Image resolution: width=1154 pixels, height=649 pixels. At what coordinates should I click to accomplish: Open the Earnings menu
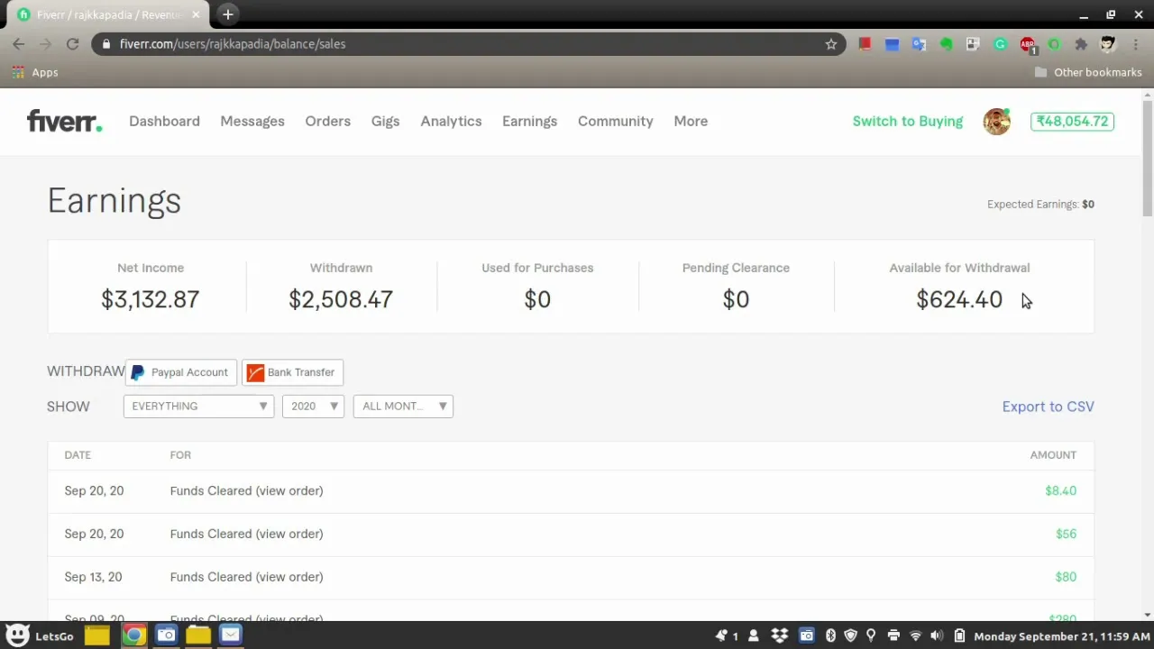[x=529, y=121]
